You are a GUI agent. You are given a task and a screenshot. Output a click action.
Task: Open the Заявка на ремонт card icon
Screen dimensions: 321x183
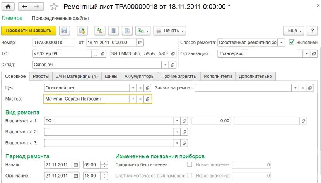click(x=310, y=88)
